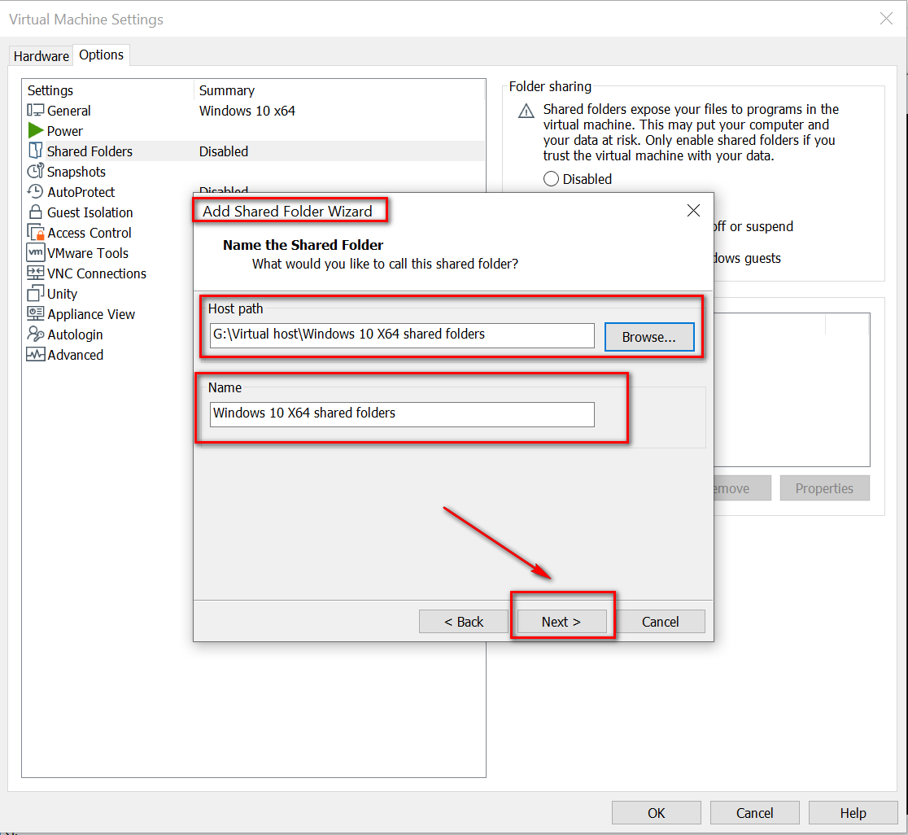This screenshot has width=908, height=835.
Task: Select Power in the settings list
Action: pos(65,131)
